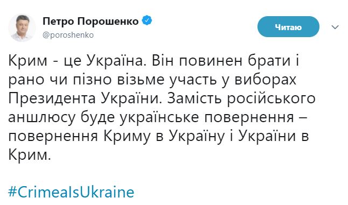Click 'в Україну' in the fifth line
The height and width of the screenshot is (205, 348).
[190, 137]
